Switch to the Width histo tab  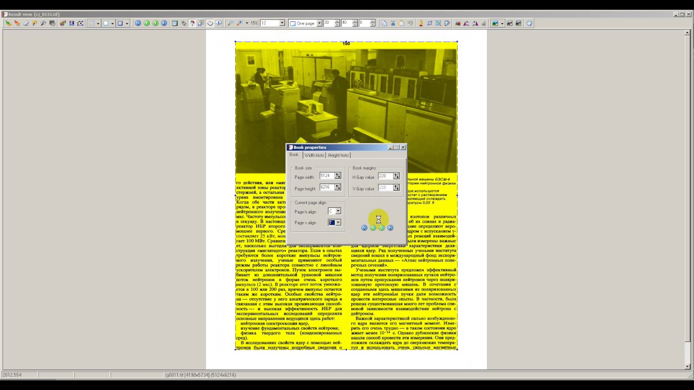pyautogui.click(x=314, y=155)
